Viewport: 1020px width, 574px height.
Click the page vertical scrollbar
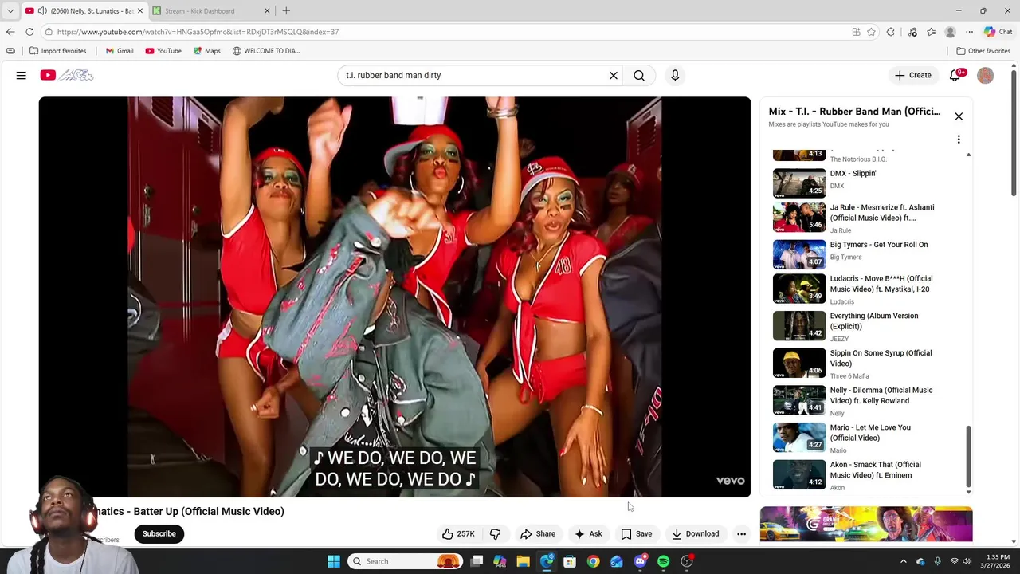[1014, 132]
